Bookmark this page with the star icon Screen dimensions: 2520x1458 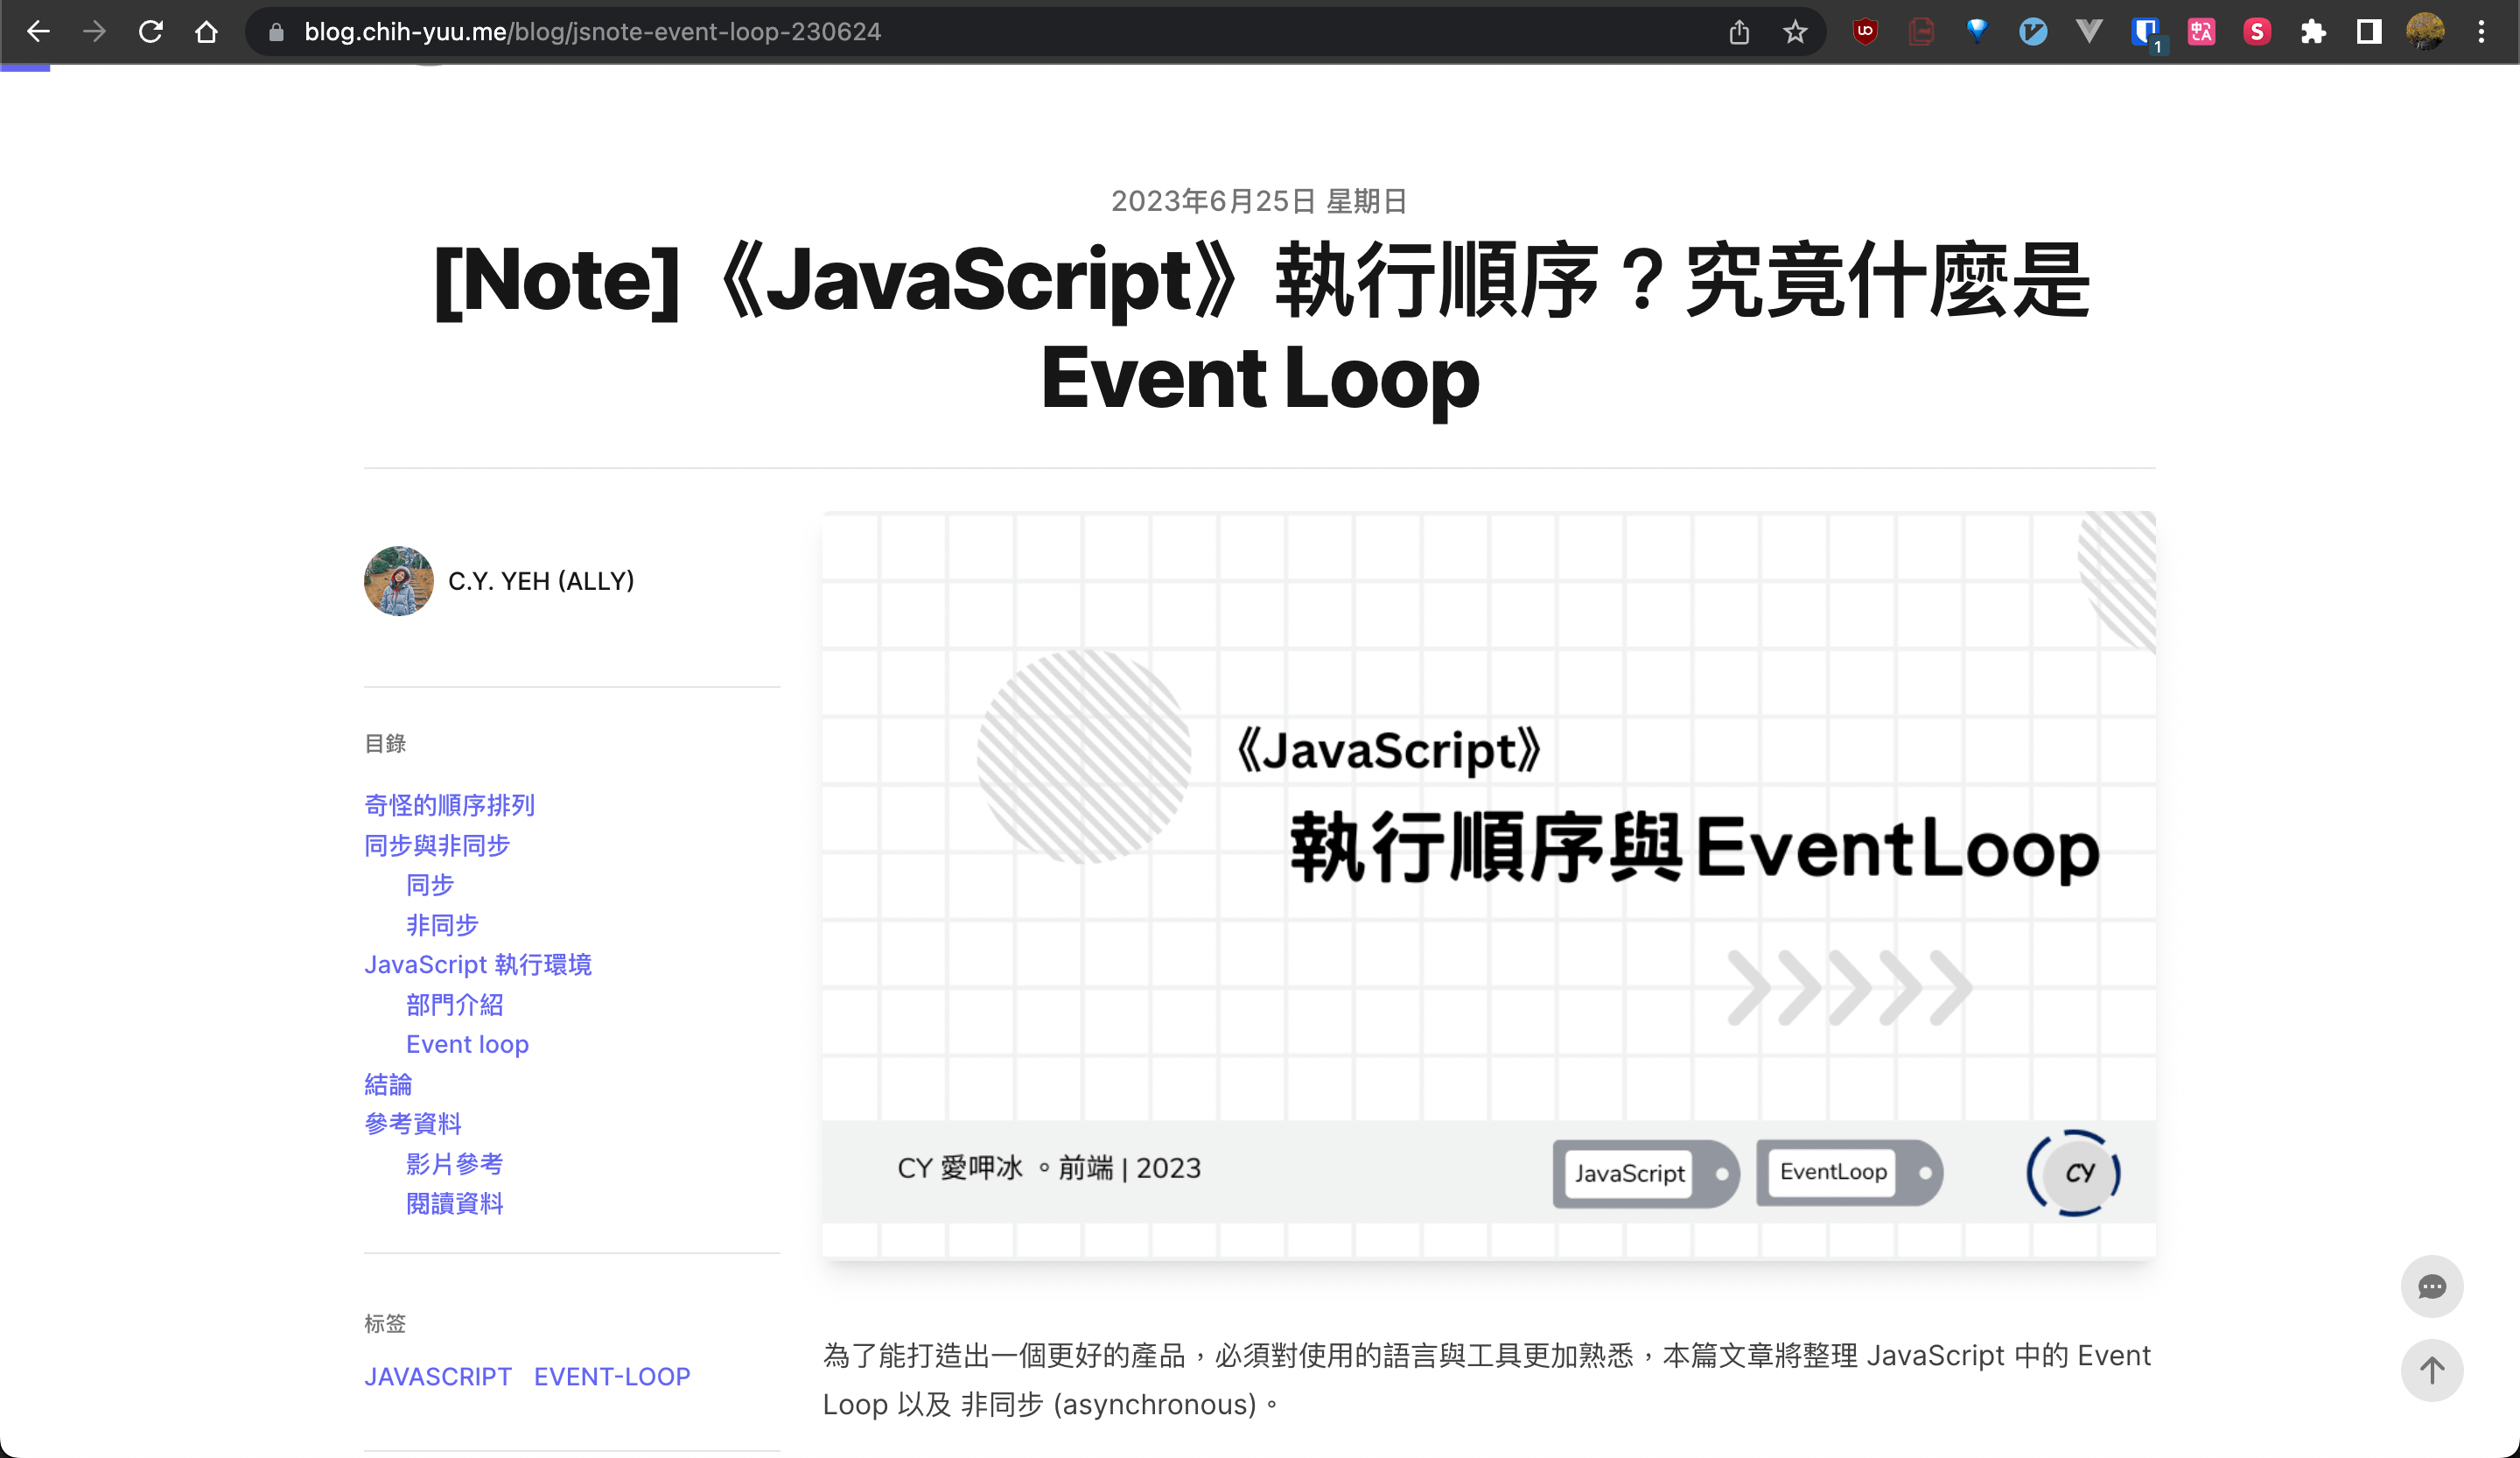[x=1795, y=31]
